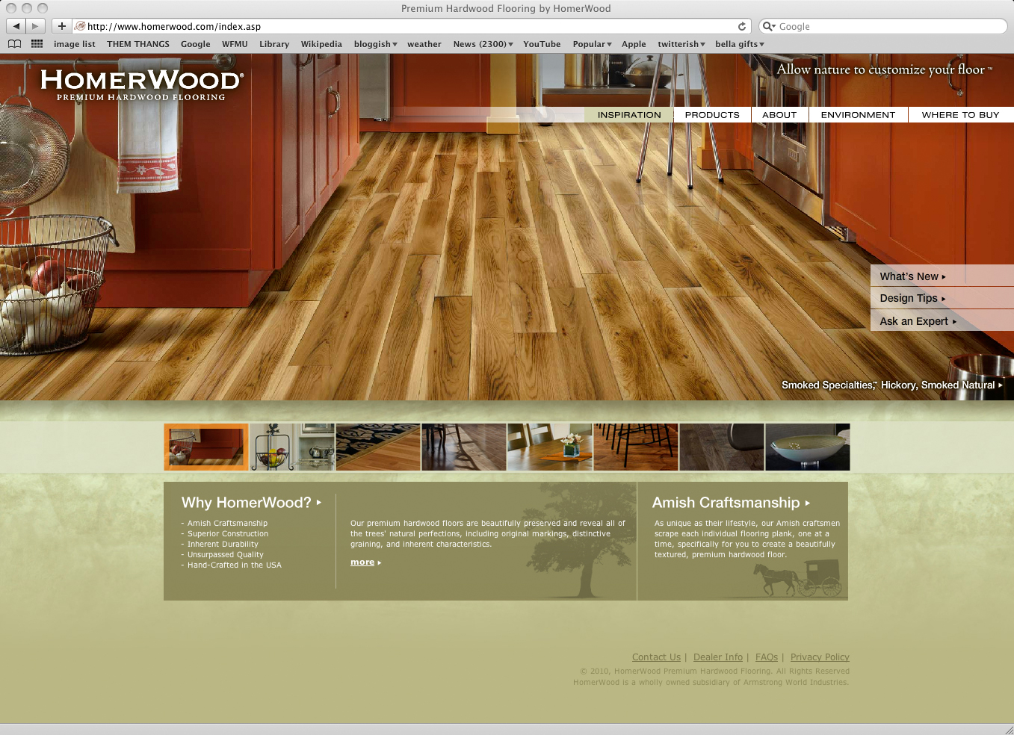This screenshot has height=735, width=1014.
Task: Click the 'Superior Construction' list item
Action: tap(228, 534)
